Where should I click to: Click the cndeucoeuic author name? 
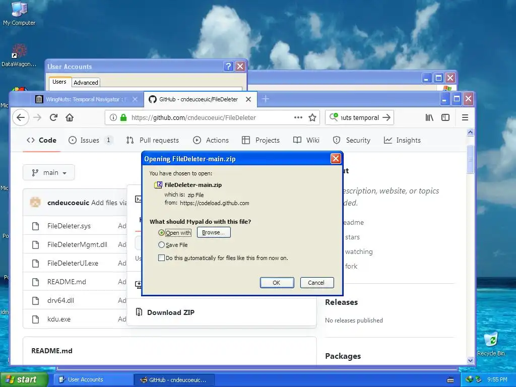68,203
